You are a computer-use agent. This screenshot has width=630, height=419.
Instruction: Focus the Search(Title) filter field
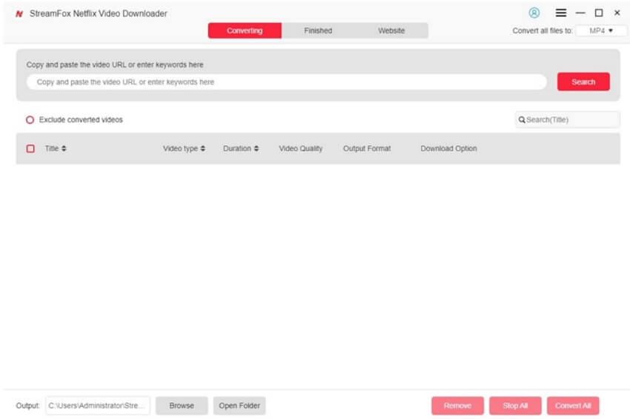[x=567, y=120]
